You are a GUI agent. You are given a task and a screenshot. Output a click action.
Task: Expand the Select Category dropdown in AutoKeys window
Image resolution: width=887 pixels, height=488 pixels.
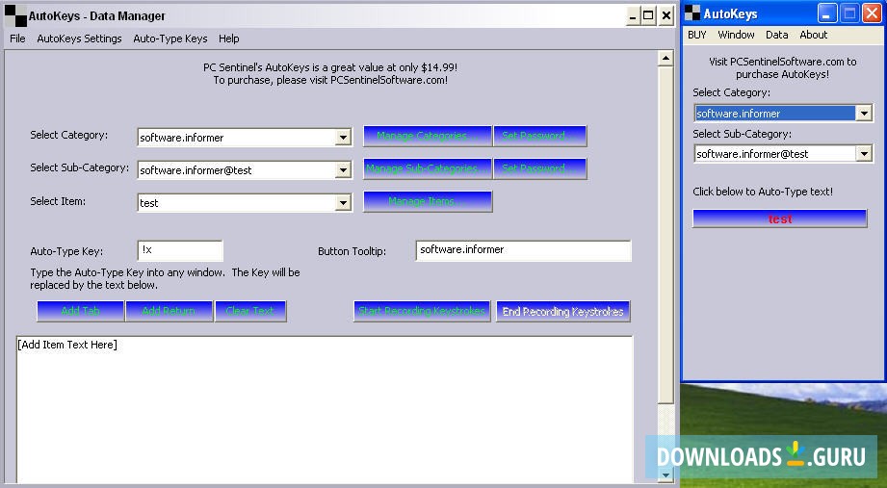point(864,114)
